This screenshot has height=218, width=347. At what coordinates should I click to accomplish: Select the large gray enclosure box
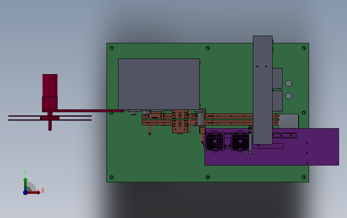[x=159, y=84]
